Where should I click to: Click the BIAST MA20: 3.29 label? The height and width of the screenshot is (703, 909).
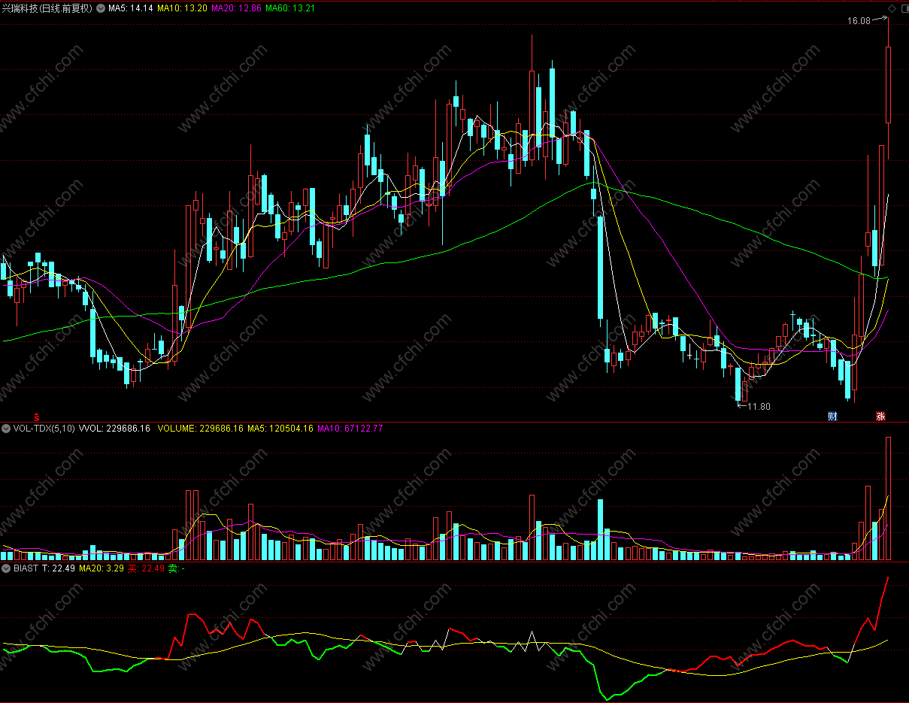[x=101, y=568]
